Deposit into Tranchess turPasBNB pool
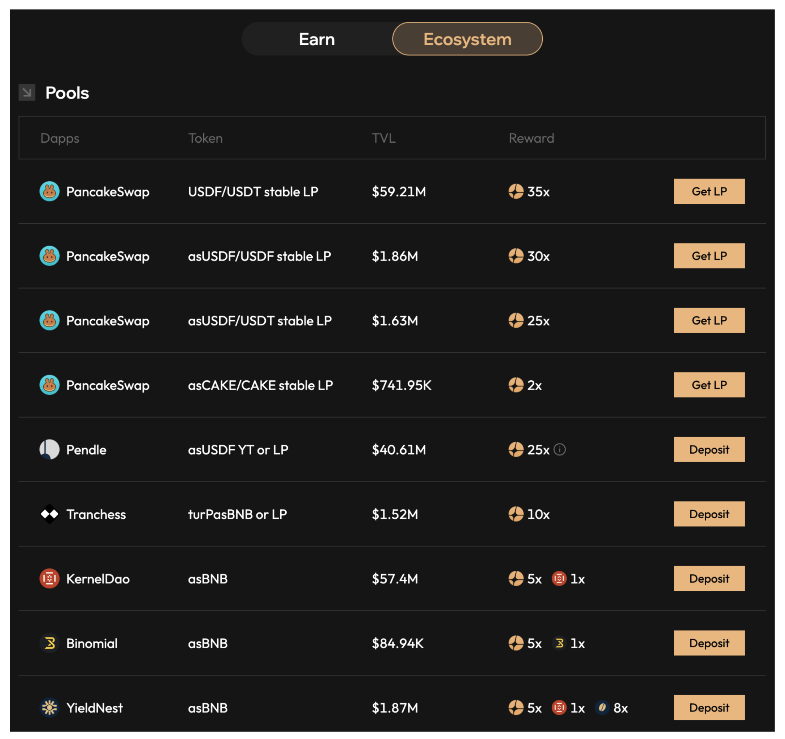 (x=709, y=514)
